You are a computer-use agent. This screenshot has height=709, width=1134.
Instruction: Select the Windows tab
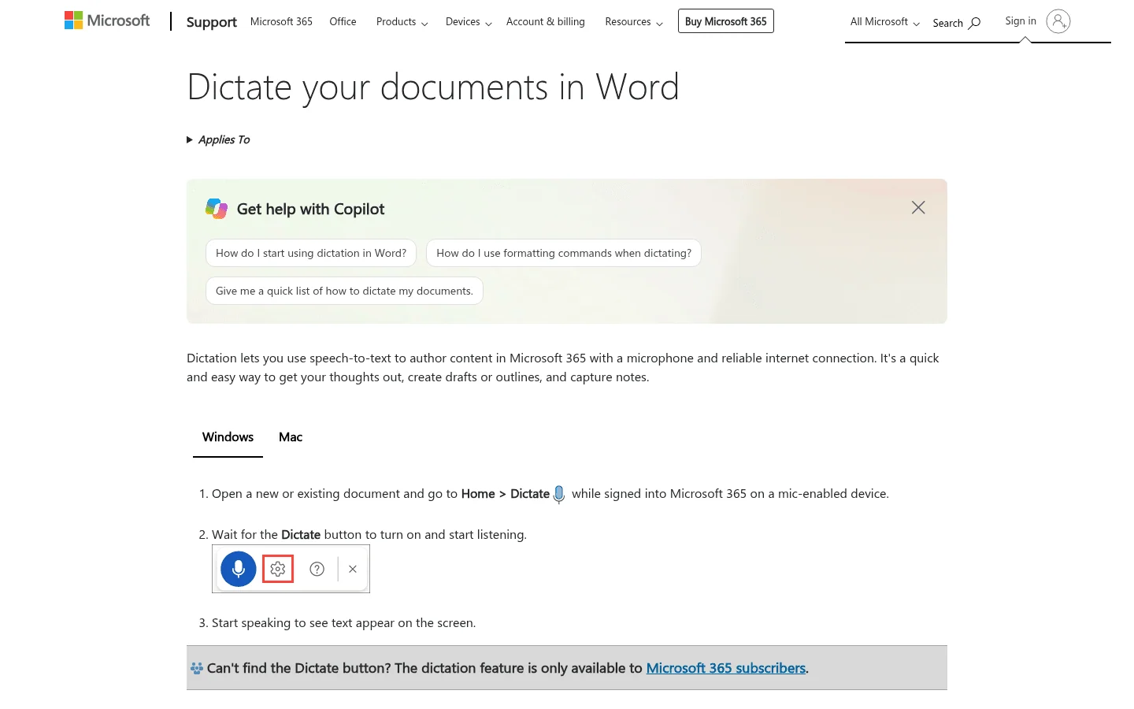[228, 437]
